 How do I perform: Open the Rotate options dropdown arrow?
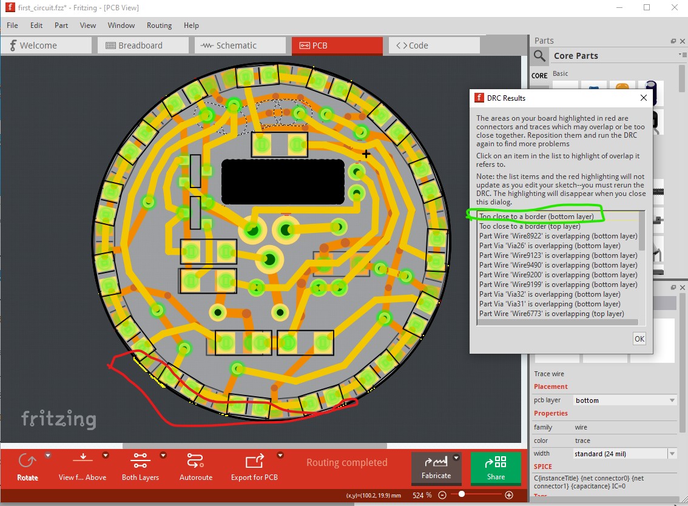pos(49,455)
